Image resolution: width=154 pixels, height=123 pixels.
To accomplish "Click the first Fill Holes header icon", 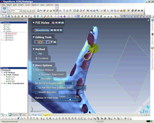I will pos(53,23).
